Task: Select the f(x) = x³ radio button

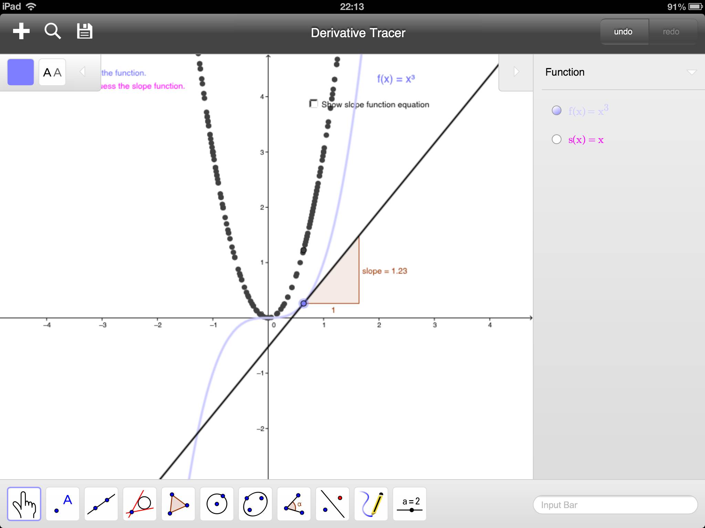Action: (557, 111)
